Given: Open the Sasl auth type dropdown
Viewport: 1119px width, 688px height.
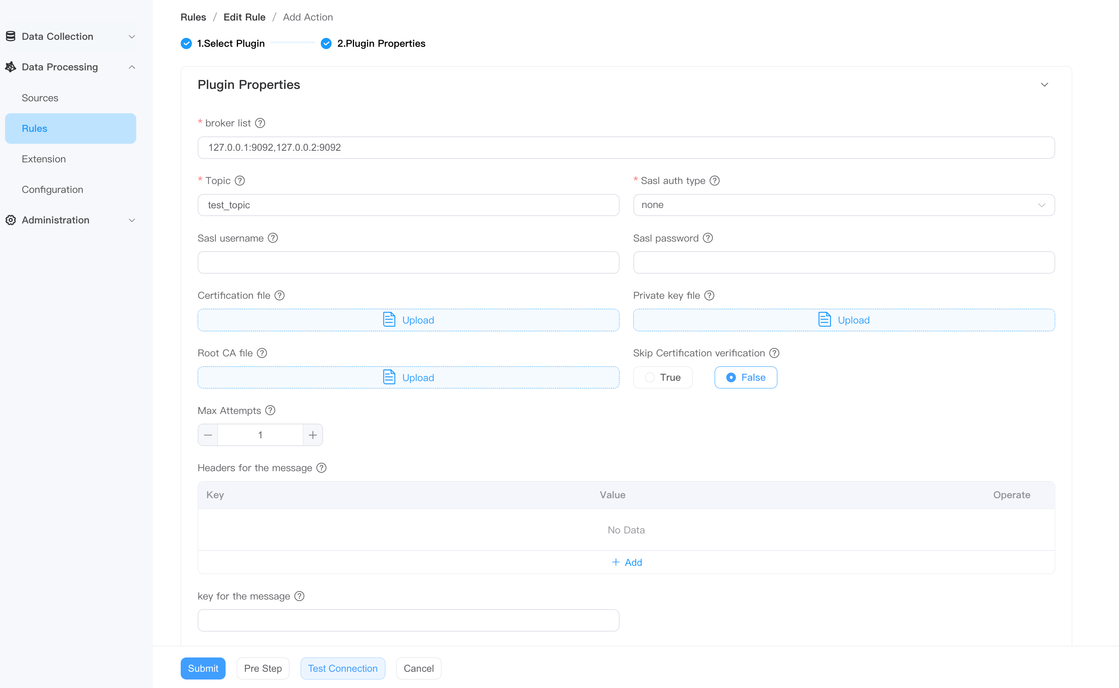Looking at the screenshot, I should 844,205.
